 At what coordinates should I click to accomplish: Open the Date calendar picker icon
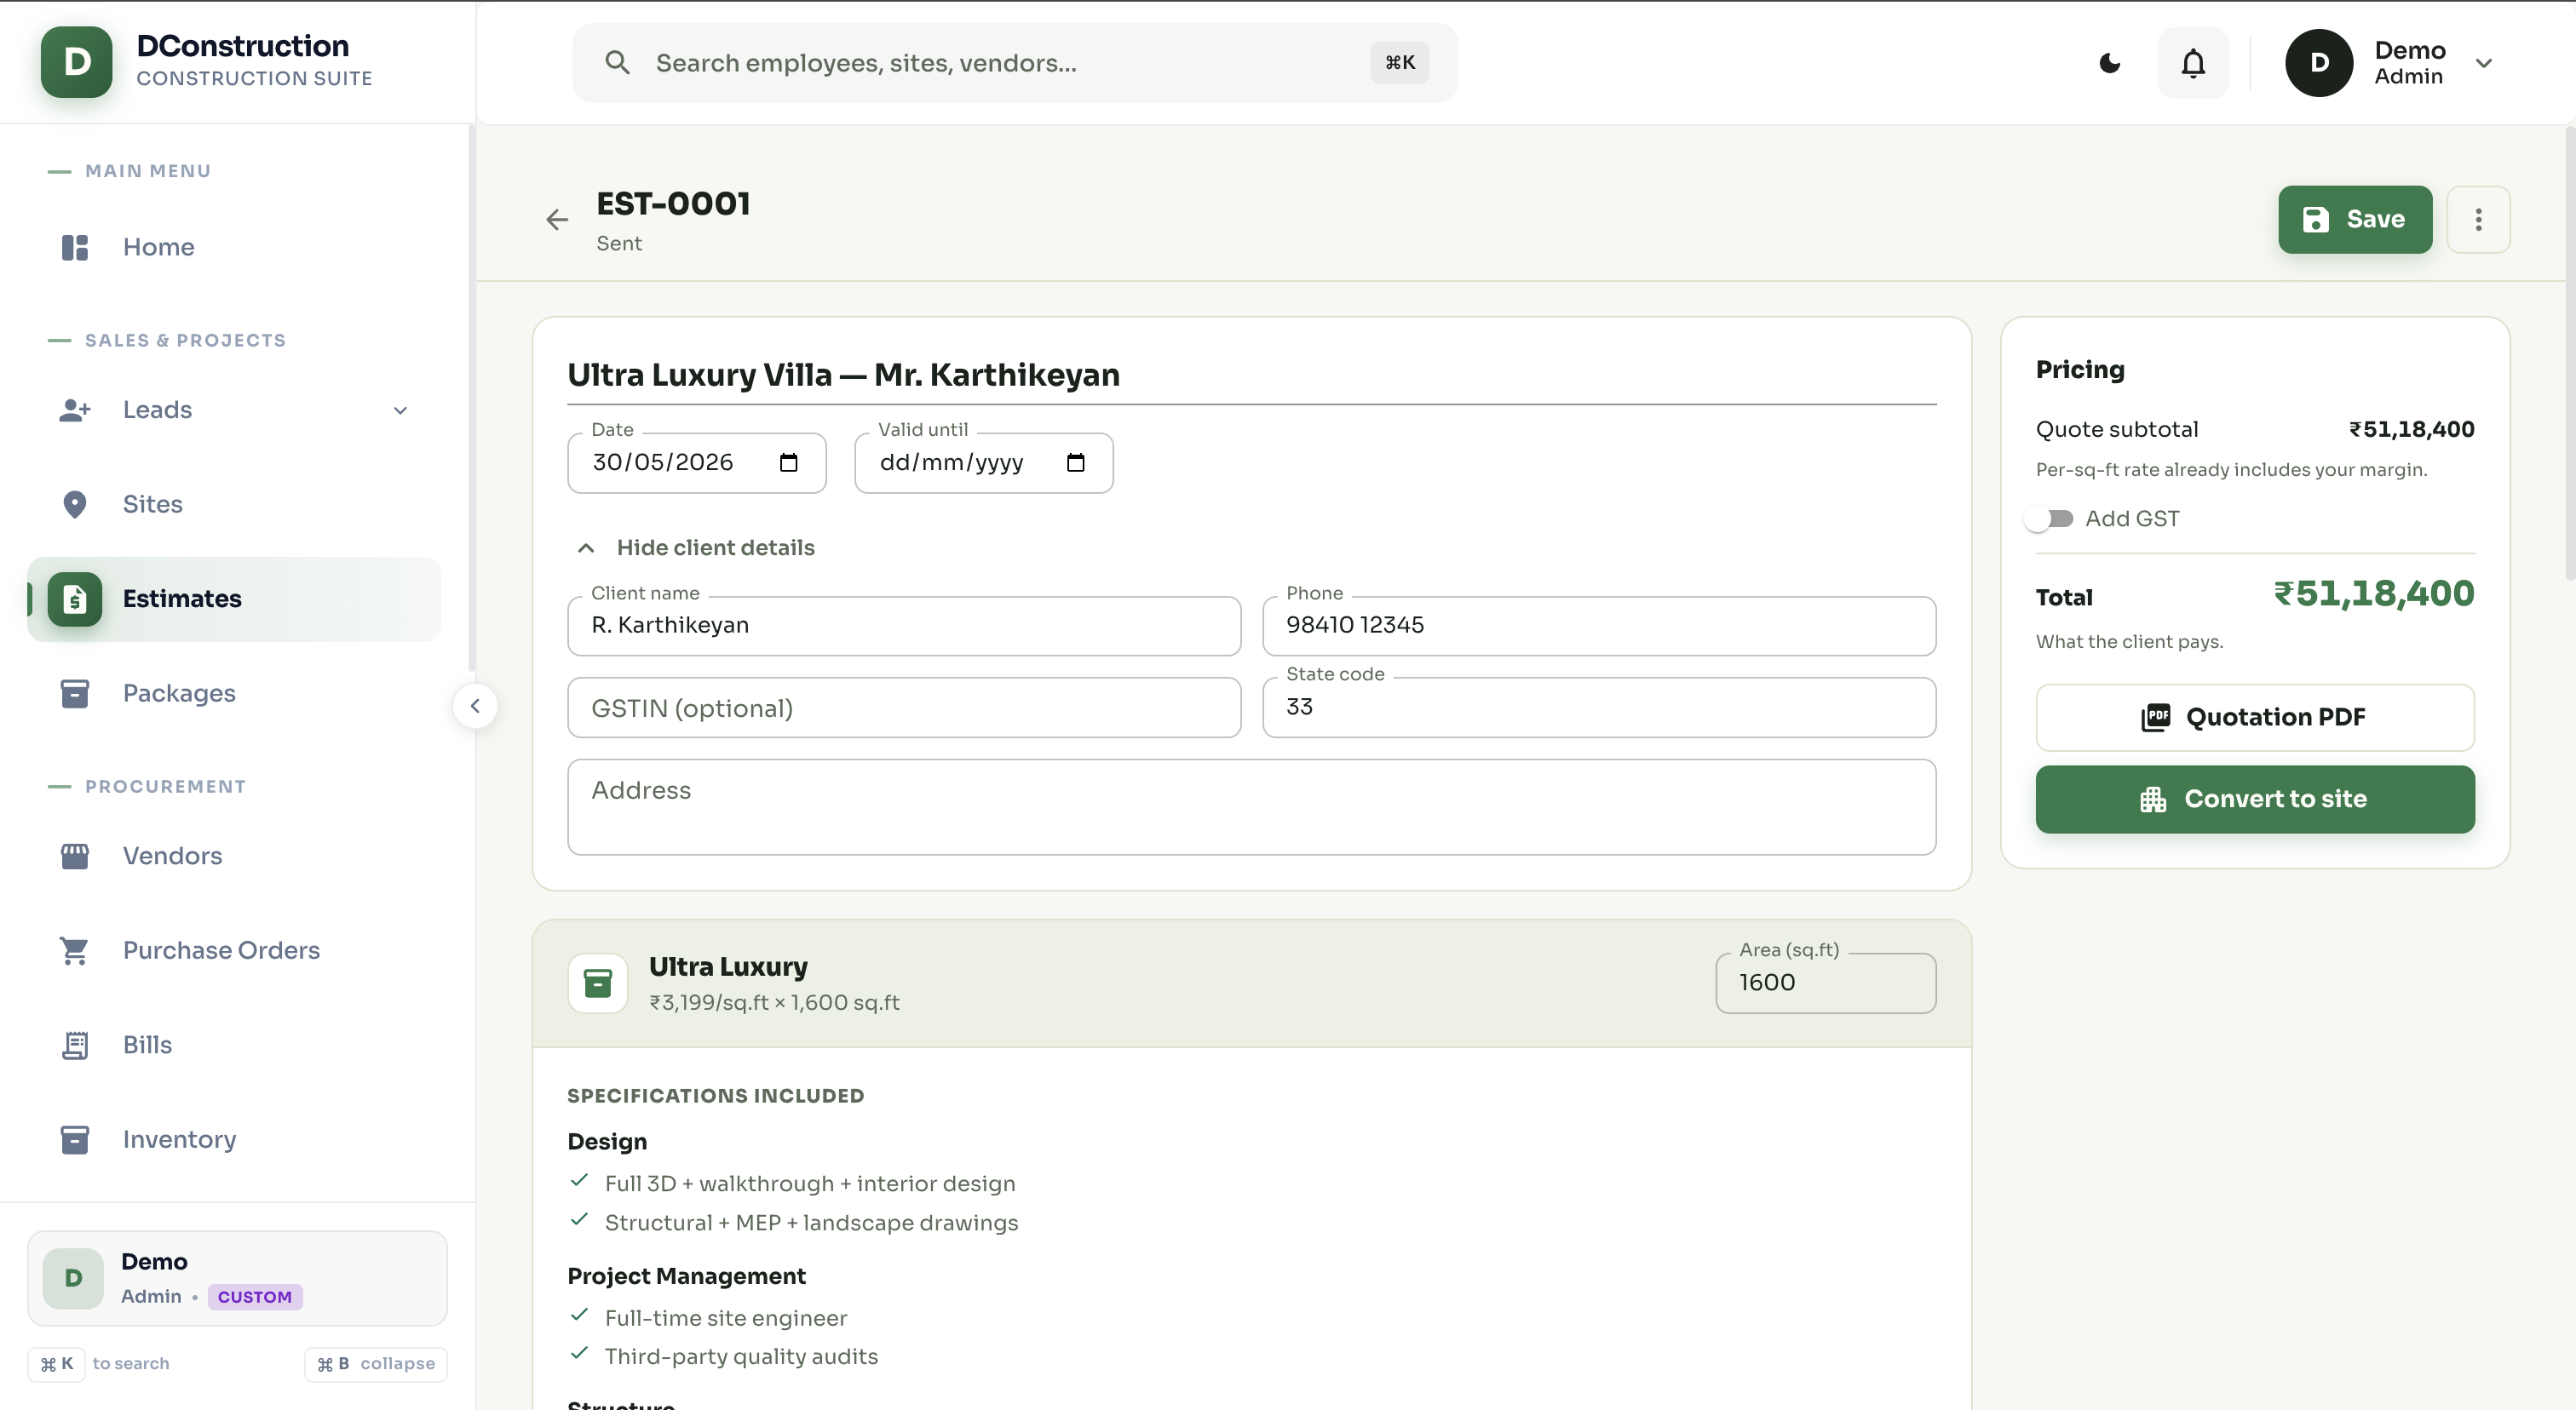pos(788,462)
